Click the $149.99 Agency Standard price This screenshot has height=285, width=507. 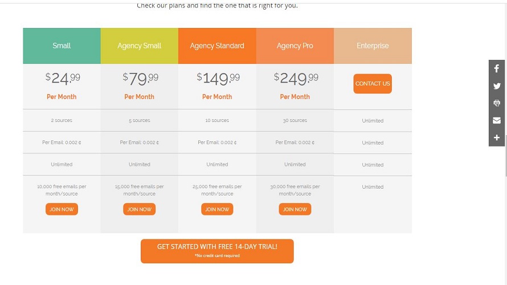[x=218, y=78]
